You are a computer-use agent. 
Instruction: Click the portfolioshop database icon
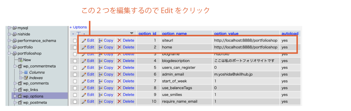(x=15, y=53)
